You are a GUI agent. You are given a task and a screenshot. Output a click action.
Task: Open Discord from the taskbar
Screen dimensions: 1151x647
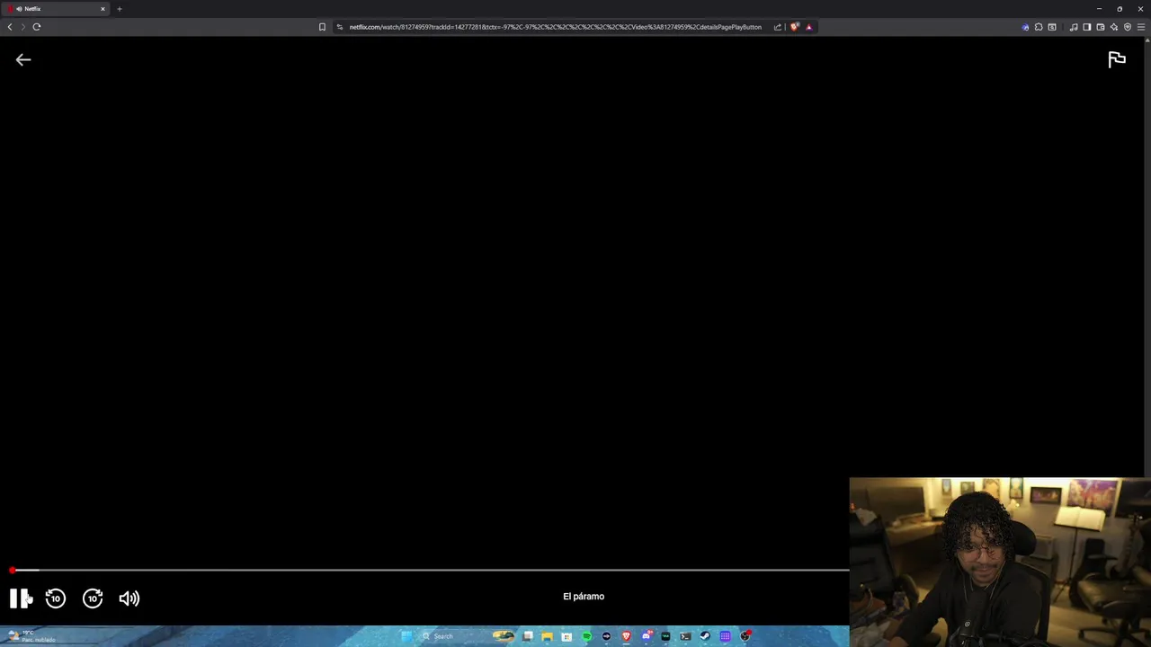(x=647, y=636)
